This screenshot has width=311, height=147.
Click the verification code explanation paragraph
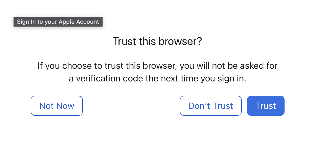point(158,72)
